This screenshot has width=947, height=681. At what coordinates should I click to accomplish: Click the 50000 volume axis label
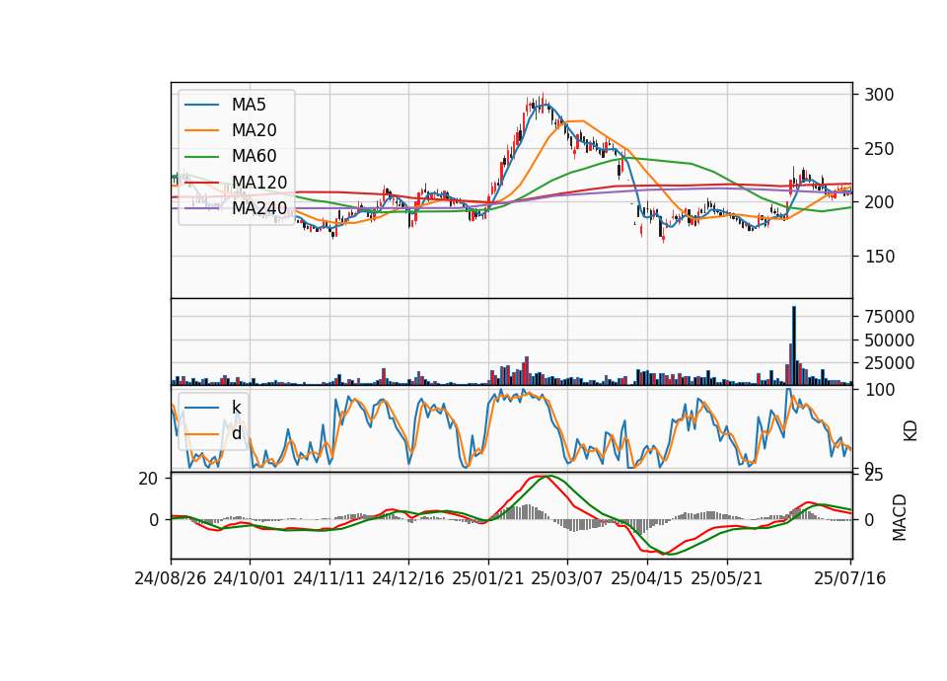tap(889, 340)
